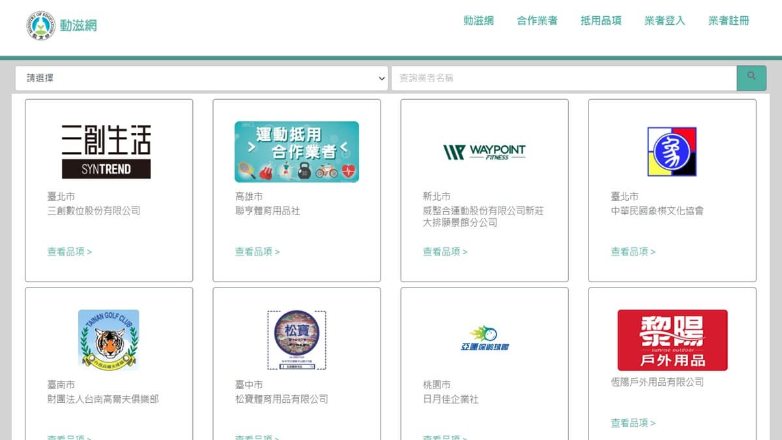The image size is (782, 440).
Task: Click the 新北市 city label
Action: pos(437,196)
